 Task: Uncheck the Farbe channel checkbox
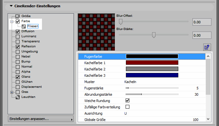pos(18,21)
